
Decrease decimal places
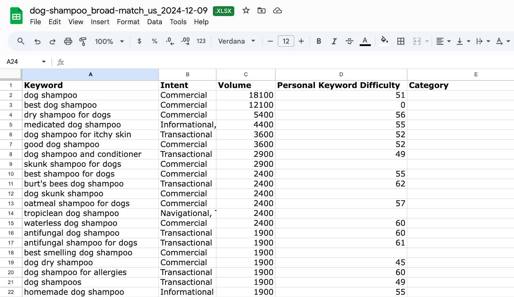169,41
